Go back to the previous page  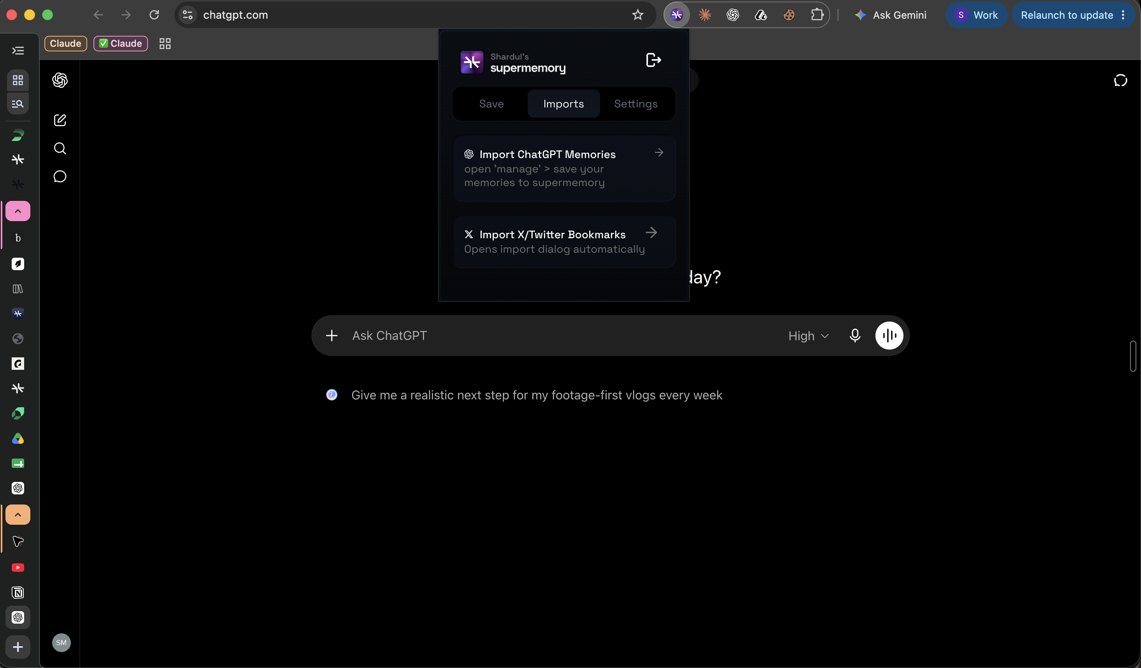coord(98,15)
